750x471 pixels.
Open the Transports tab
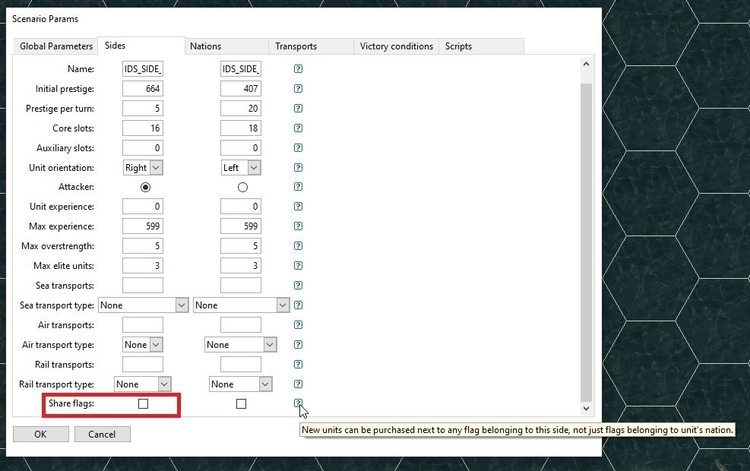pyautogui.click(x=311, y=46)
